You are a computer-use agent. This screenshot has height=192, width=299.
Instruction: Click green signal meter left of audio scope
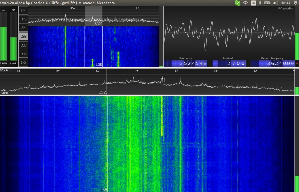[x=161, y=36]
